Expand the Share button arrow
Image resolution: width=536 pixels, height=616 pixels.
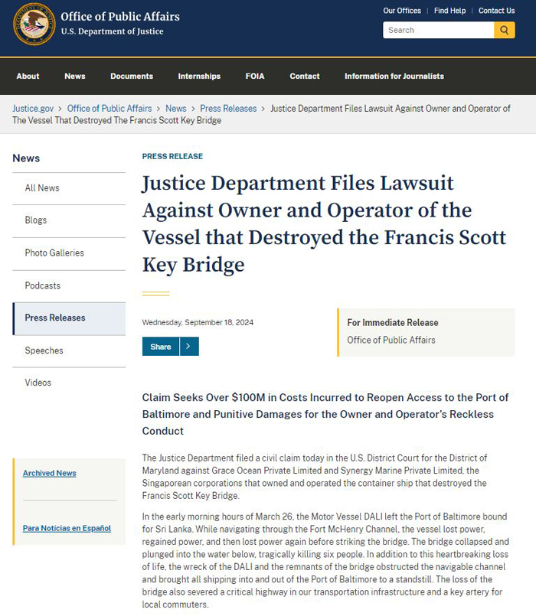pos(189,346)
